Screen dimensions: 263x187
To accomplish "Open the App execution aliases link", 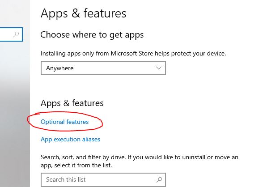I will click(71, 140).
